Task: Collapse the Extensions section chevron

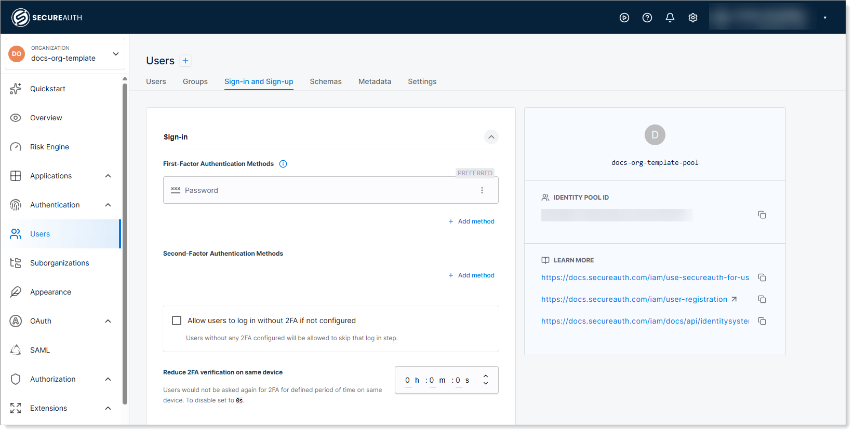Action: point(108,408)
